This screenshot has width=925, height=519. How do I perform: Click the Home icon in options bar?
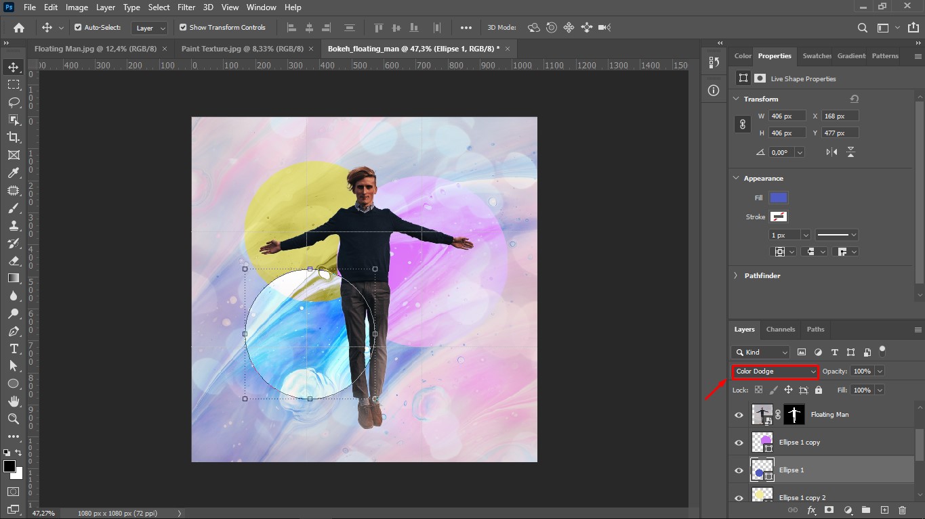tap(19, 28)
